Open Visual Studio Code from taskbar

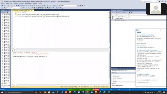pos(62,92)
